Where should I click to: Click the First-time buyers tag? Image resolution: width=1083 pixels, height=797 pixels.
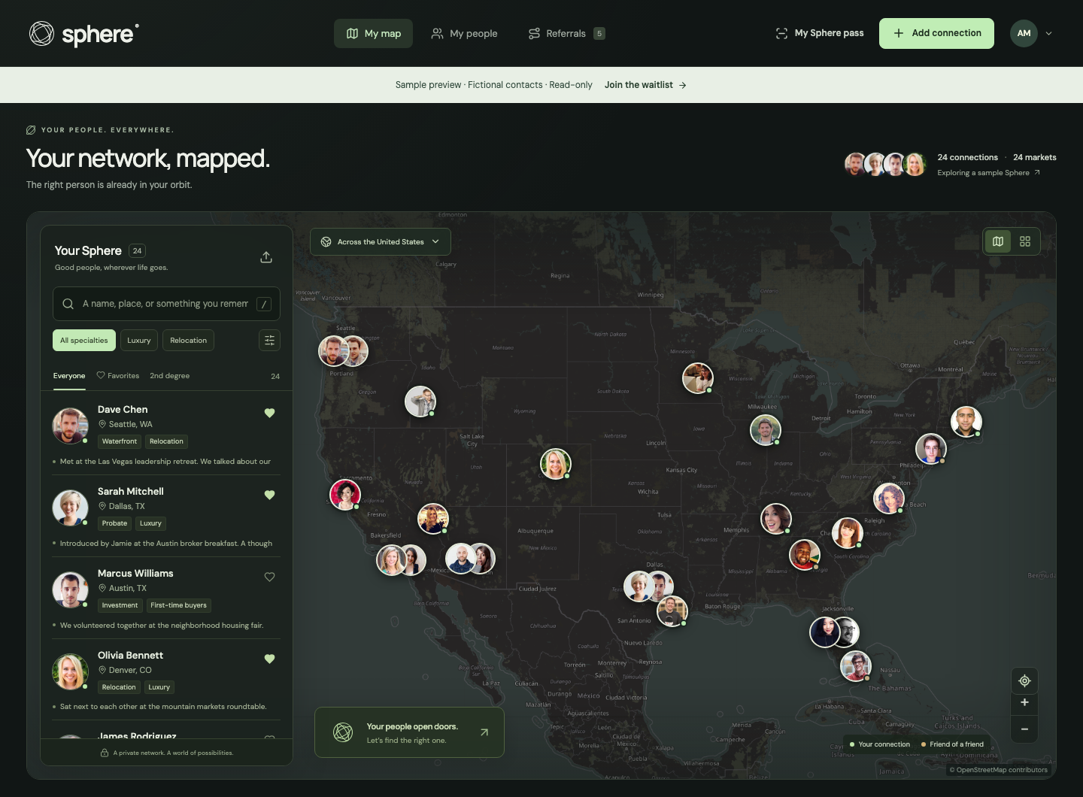click(x=178, y=605)
